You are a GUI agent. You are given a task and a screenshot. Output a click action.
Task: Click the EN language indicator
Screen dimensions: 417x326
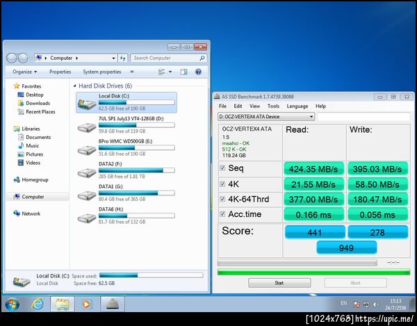coord(343,303)
